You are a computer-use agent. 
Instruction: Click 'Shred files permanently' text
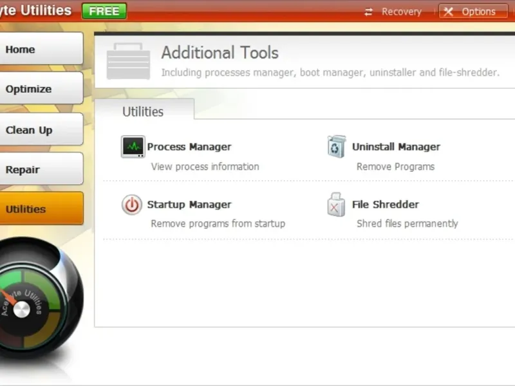407,223
